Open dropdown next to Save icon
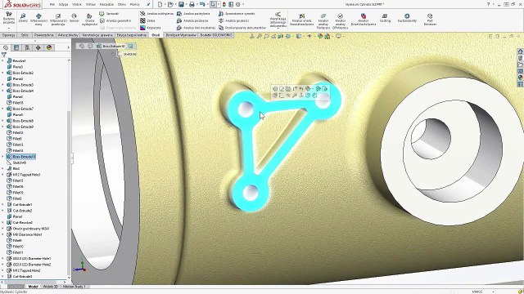 tap(186, 5)
